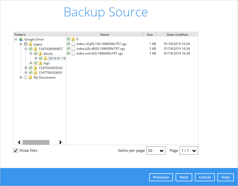Click the logs folder icon
The height and width of the screenshot is (186, 238).
coord(40,63)
